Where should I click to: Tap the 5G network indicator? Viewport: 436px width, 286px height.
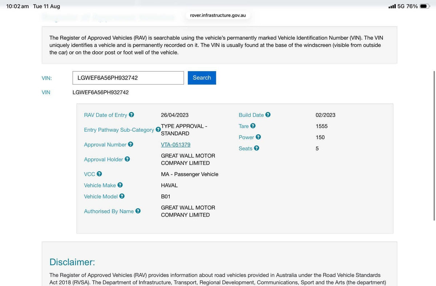coord(401,6)
